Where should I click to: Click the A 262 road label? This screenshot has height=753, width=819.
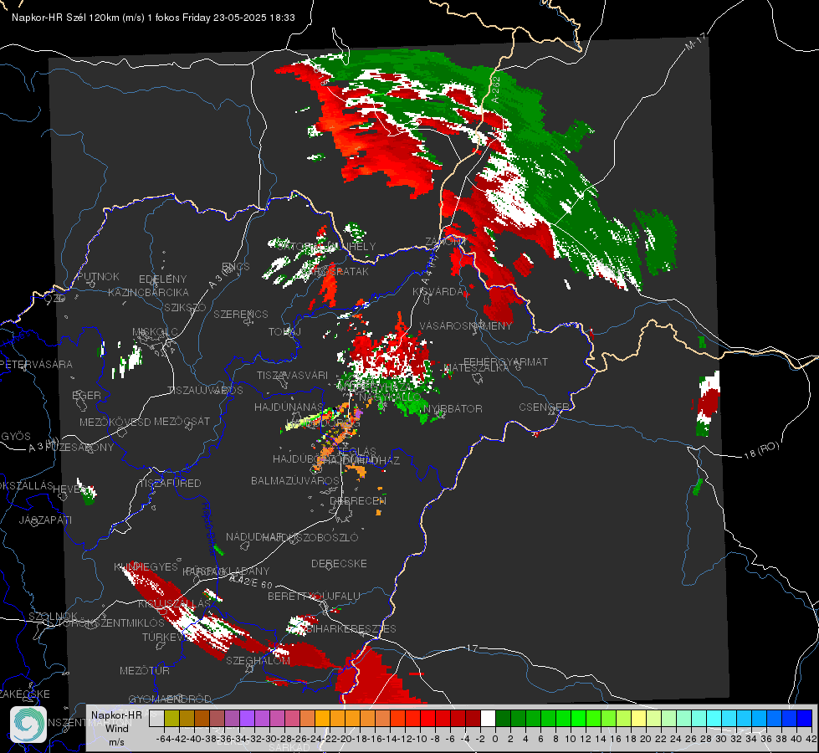[495, 90]
